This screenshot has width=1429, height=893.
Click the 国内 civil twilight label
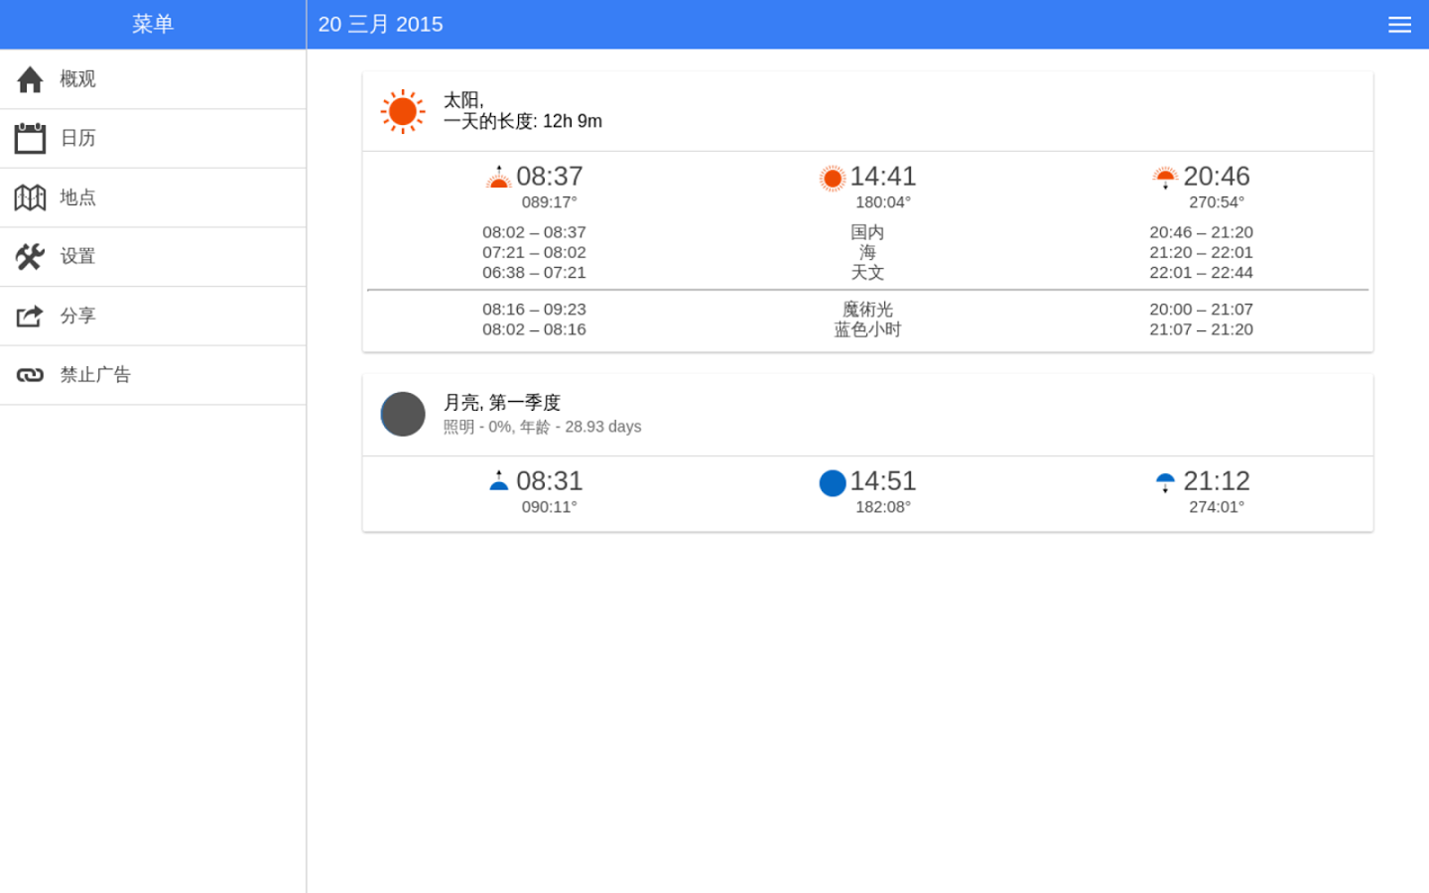(x=867, y=232)
